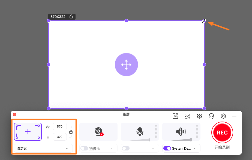The height and width of the screenshot is (160, 252).
Task: Click the 开始录制 label under REC
Action: pyautogui.click(x=222, y=147)
